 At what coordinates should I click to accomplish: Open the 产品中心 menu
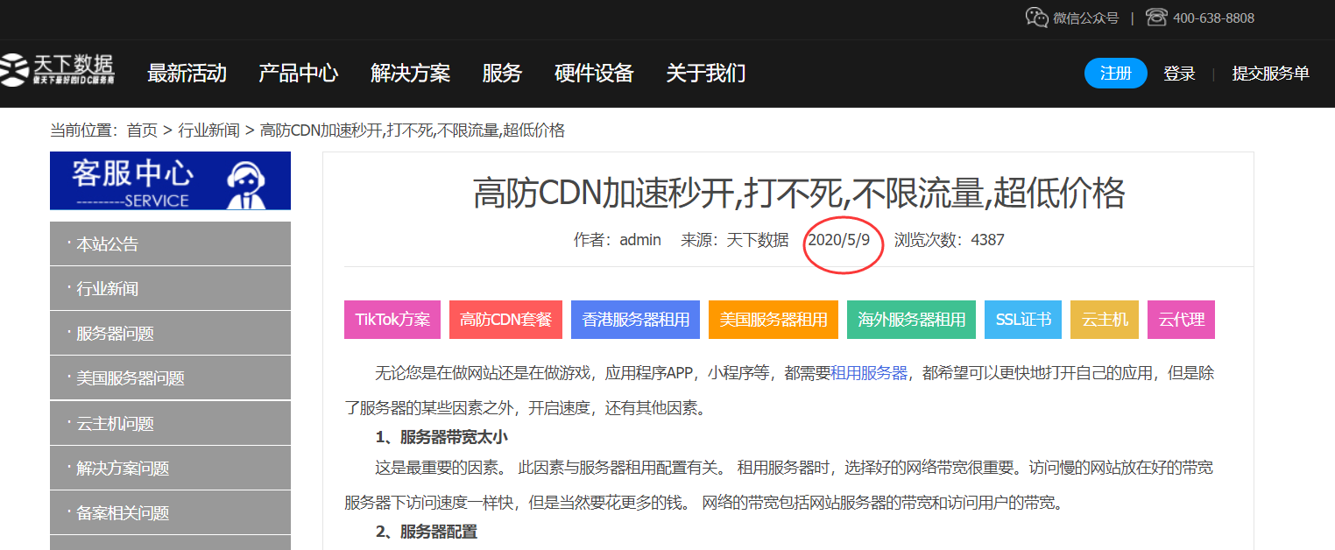[298, 74]
